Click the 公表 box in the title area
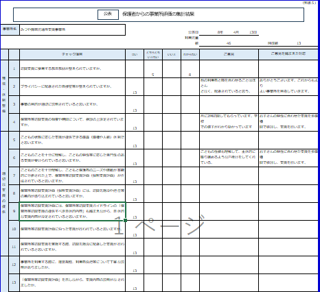 pyautogui.click(x=108, y=14)
